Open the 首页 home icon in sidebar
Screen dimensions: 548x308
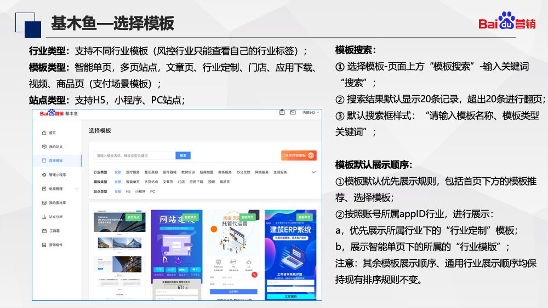point(44,132)
